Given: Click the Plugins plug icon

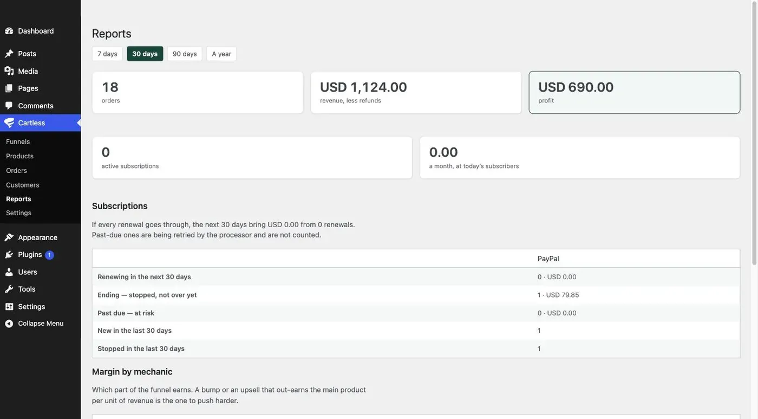Looking at the screenshot, I should 9,255.
